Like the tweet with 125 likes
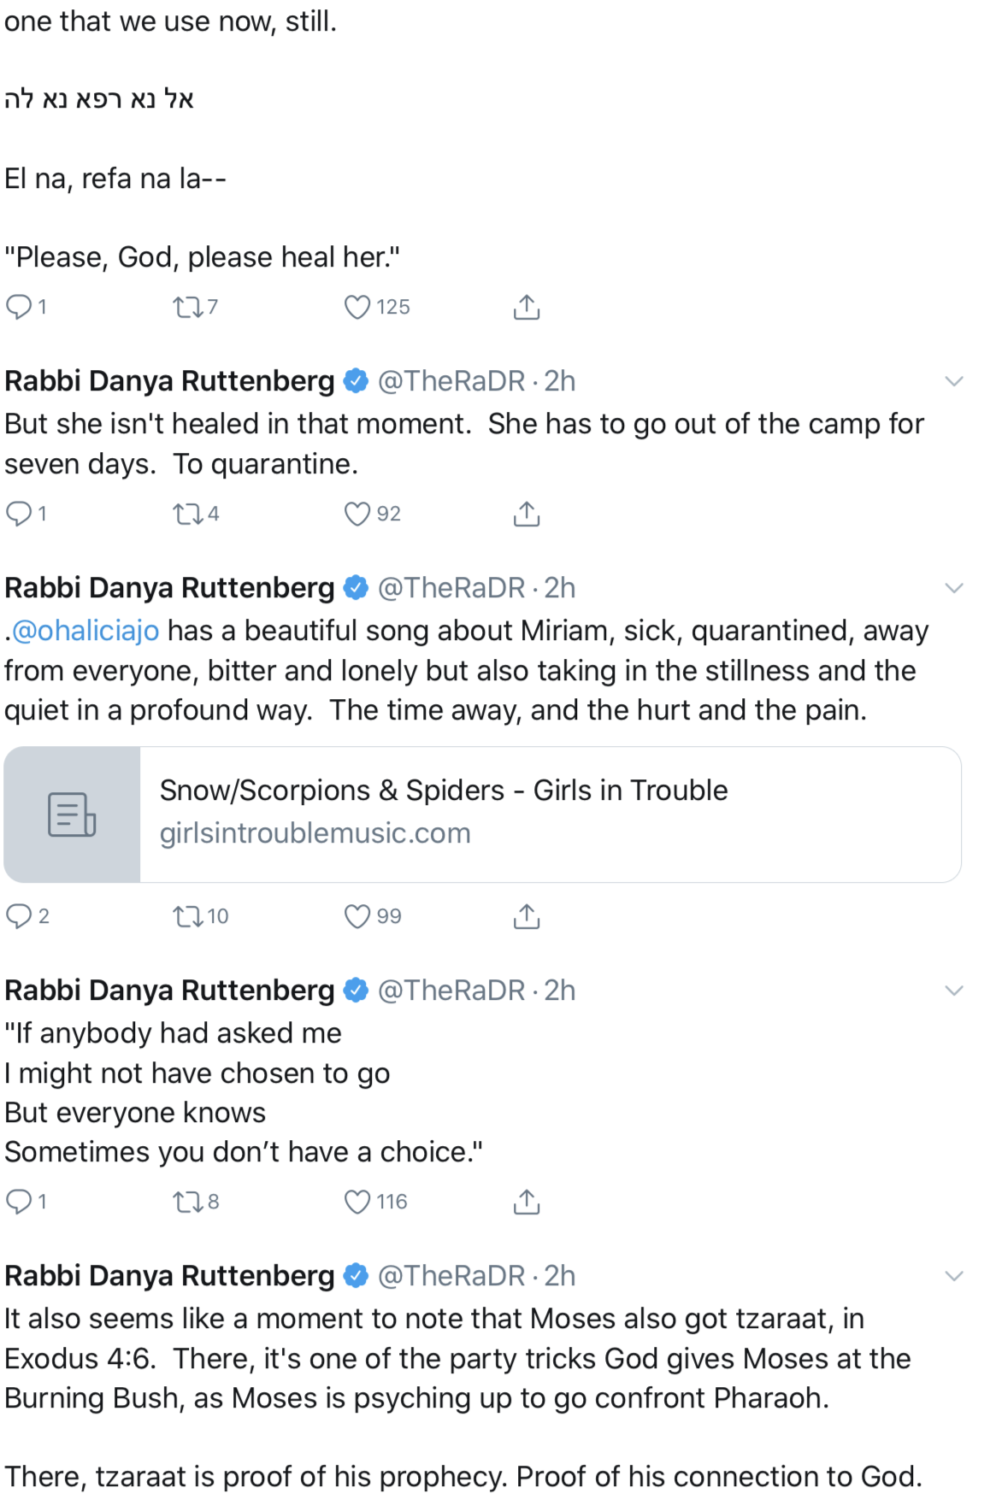Viewport: 996px width, 1511px height. point(357,307)
